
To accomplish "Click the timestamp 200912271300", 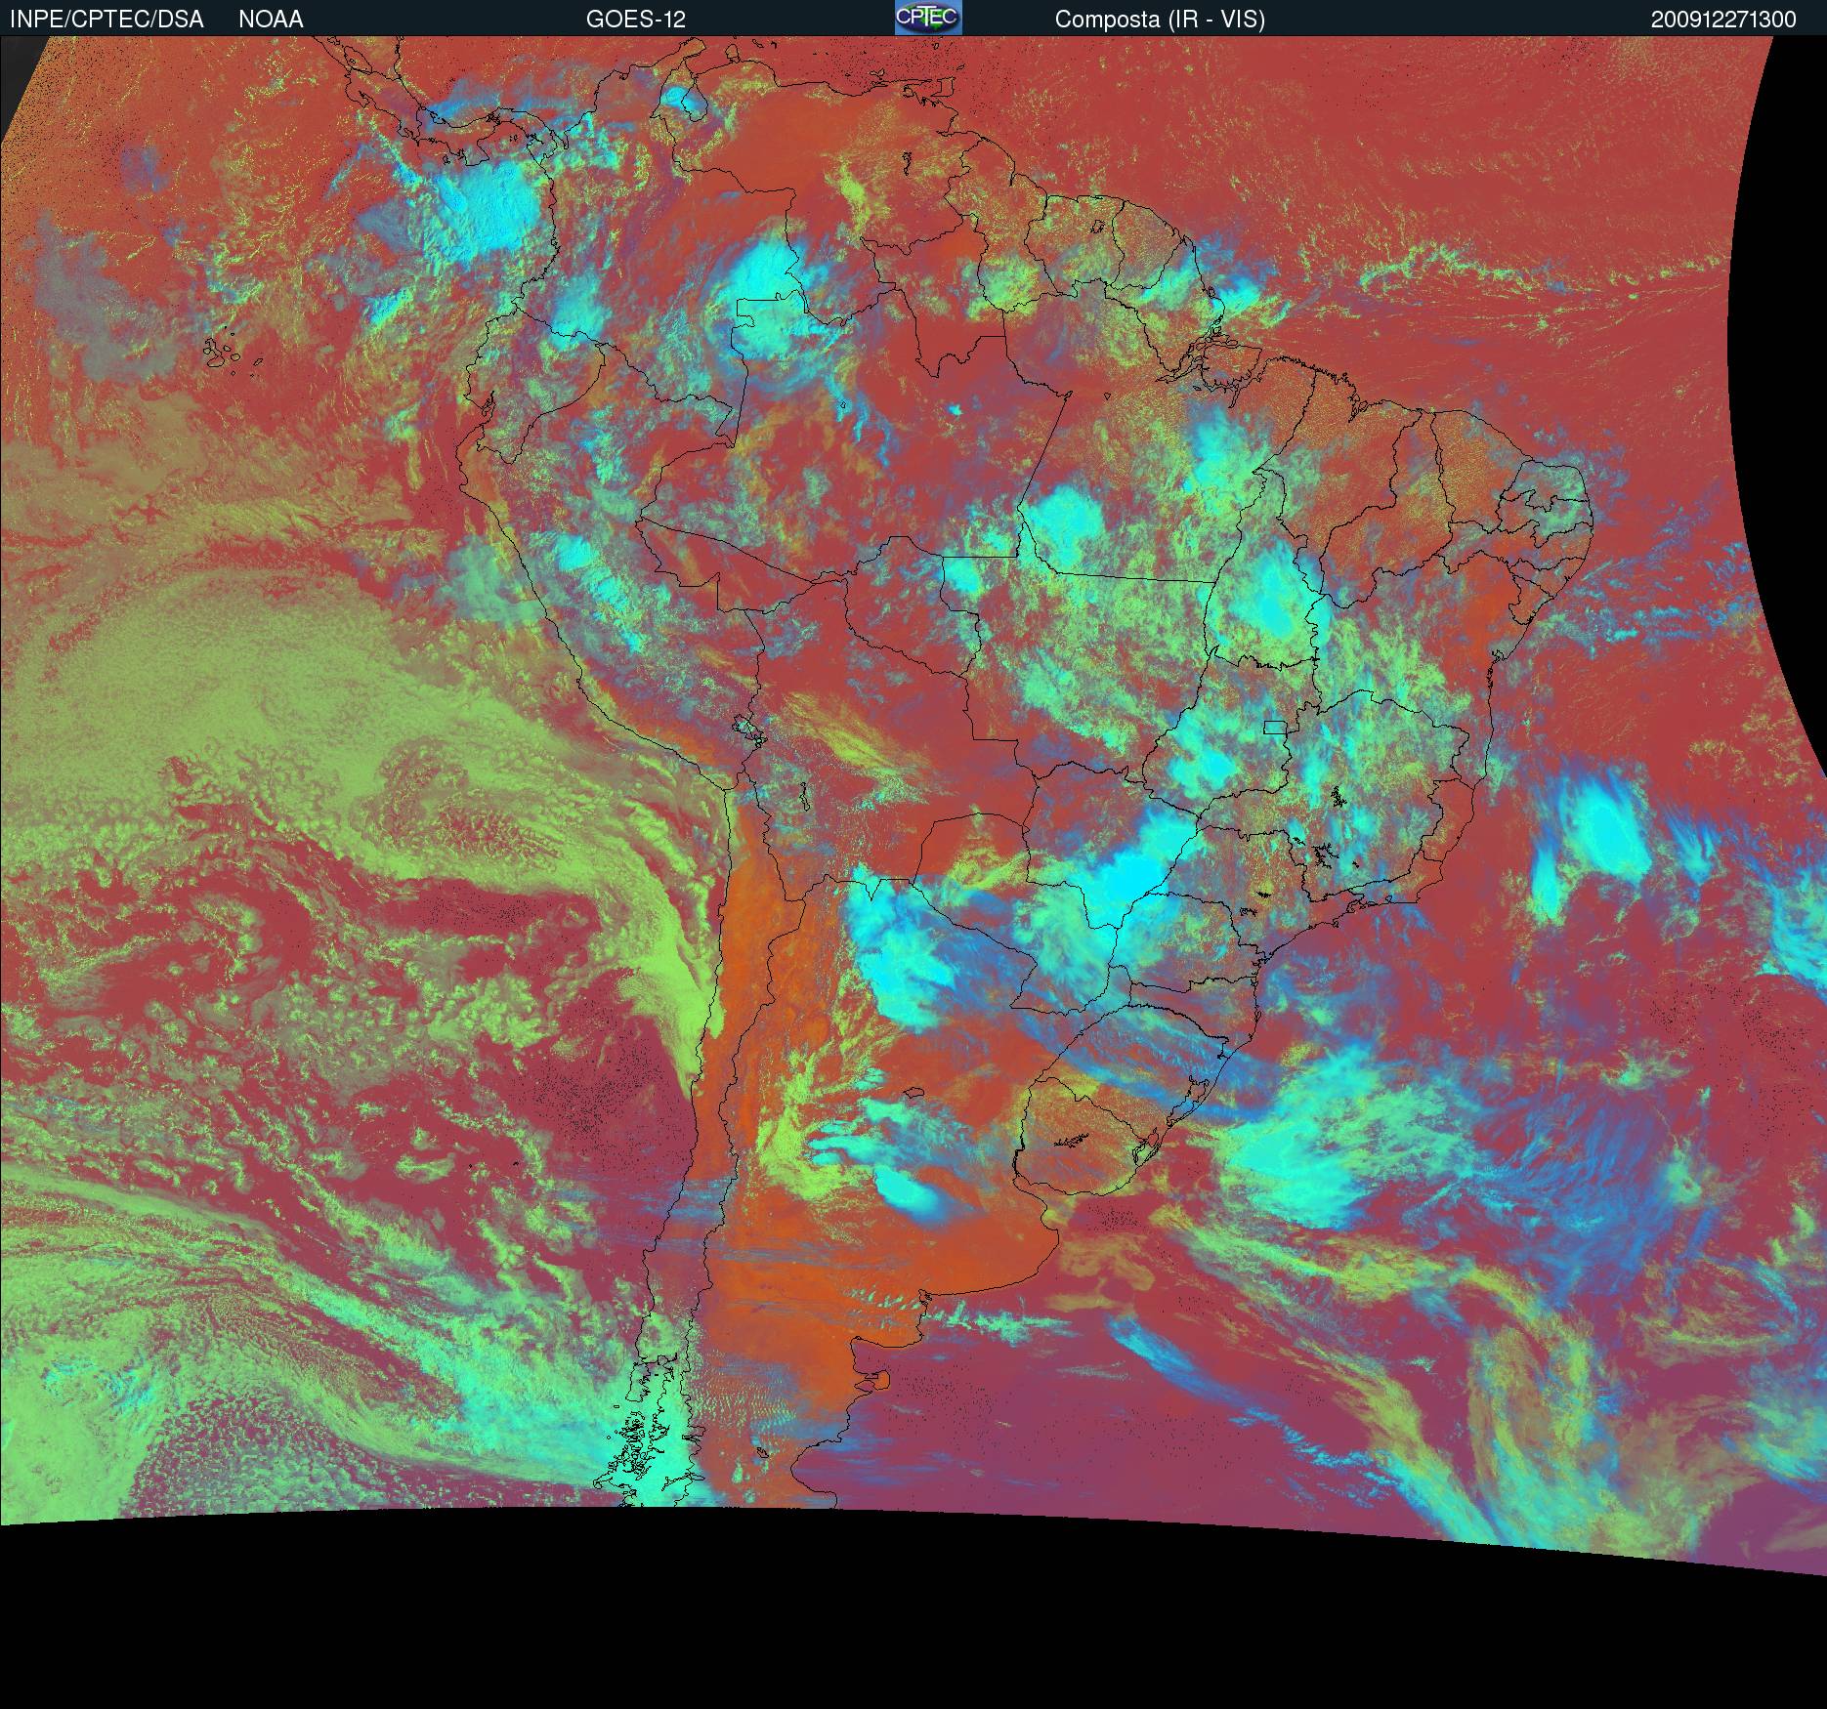I will [1723, 20].
